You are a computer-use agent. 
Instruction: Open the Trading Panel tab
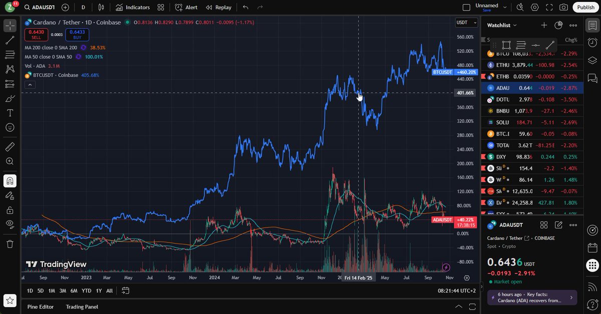(x=82, y=306)
